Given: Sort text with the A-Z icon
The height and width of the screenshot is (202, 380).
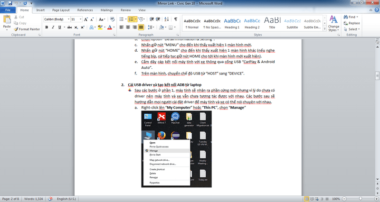Looking at the screenshot, I should click(165, 19).
